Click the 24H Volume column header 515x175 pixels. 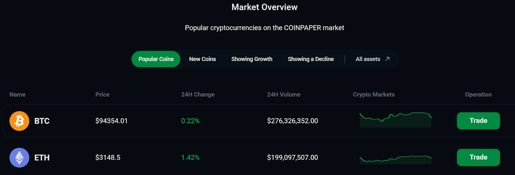pyautogui.click(x=284, y=95)
